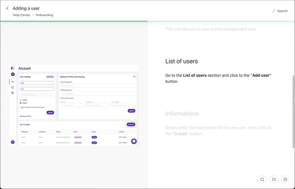Click the flag icon button

click(x=274, y=179)
